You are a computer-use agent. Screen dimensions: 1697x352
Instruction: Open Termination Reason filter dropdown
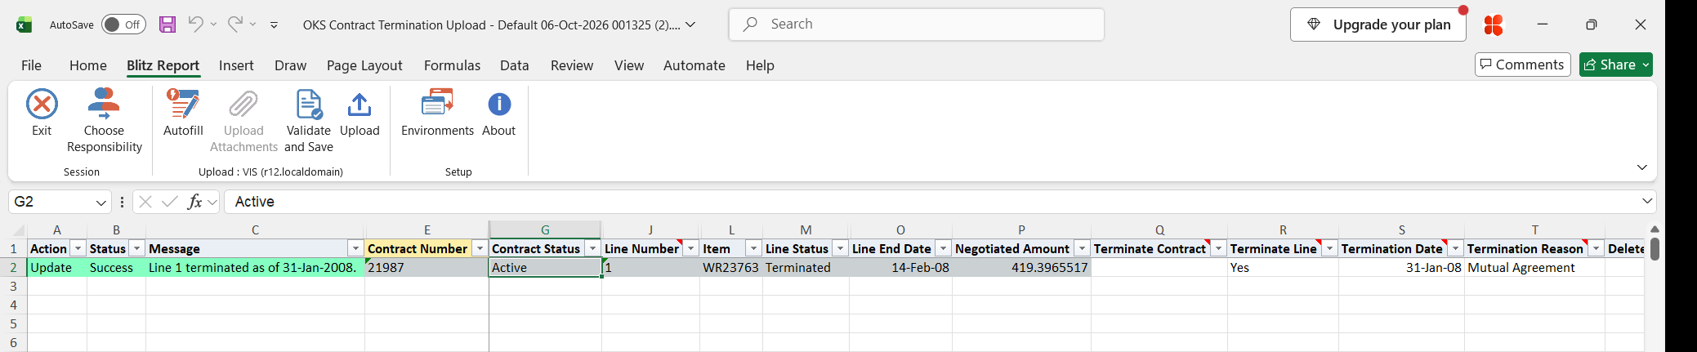pos(1596,248)
